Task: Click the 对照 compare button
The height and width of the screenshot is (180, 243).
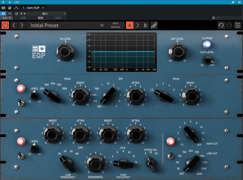Action: click(23, 18)
